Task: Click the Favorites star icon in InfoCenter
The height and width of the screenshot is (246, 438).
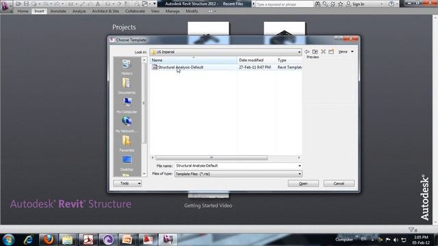Action: [340, 4]
